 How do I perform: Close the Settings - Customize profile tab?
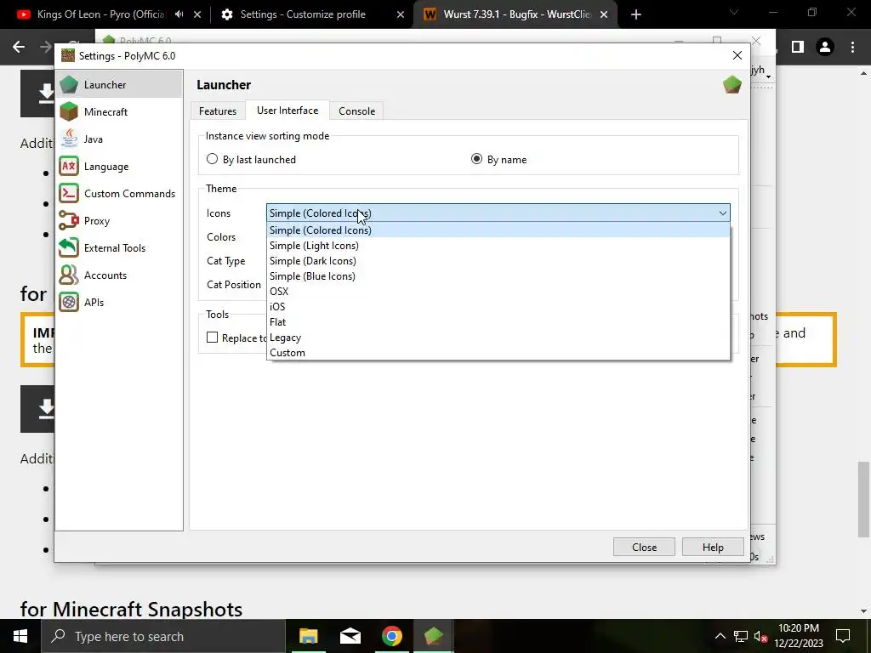pos(401,14)
